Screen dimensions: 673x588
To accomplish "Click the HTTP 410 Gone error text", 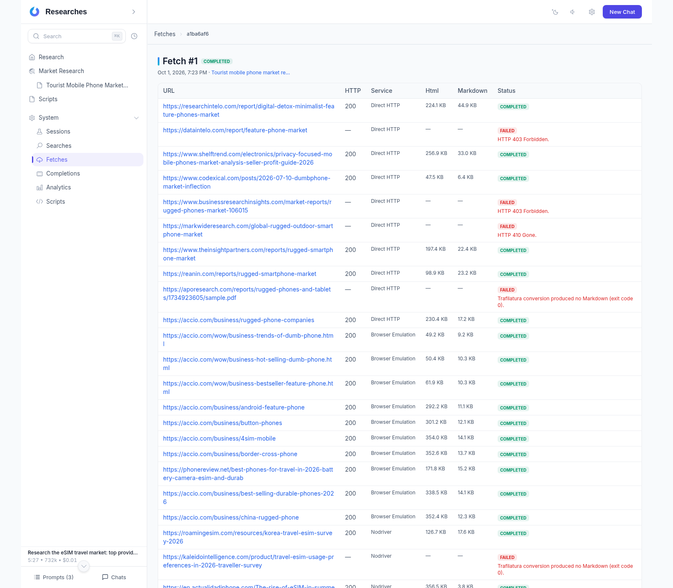I will [x=517, y=235].
